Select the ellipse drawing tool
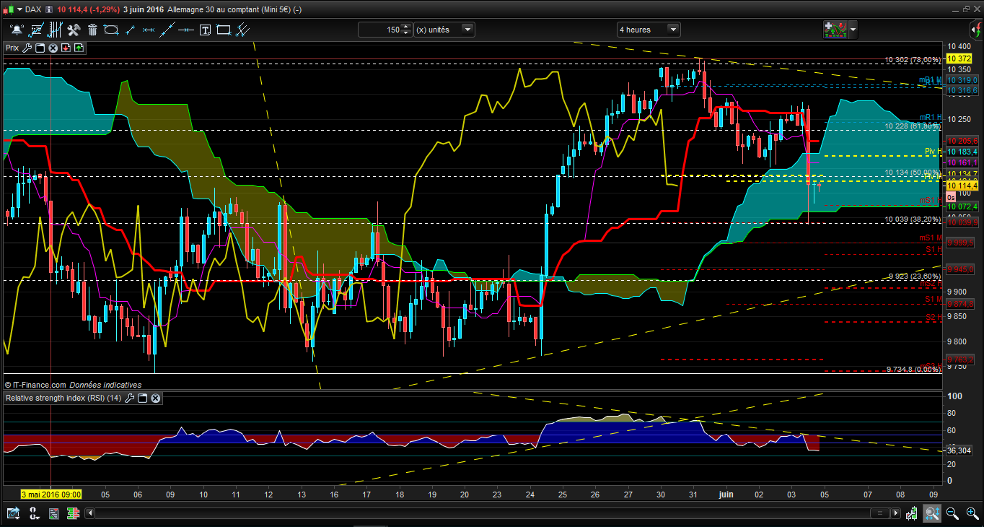The image size is (984, 527). click(x=111, y=30)
